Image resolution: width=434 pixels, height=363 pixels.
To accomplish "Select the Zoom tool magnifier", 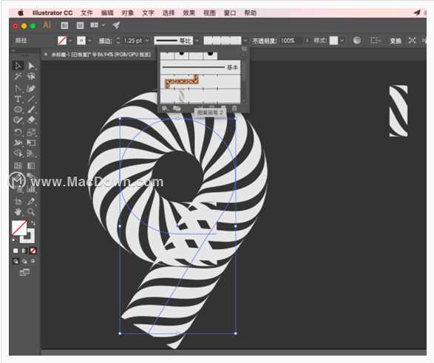I will tap(31, 212).
